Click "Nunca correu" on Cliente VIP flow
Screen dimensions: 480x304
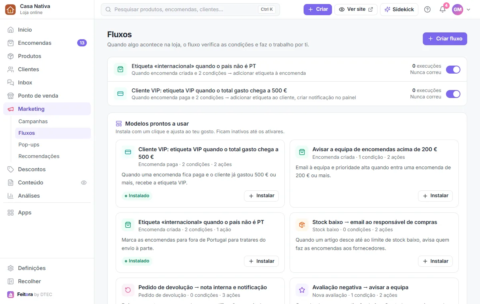(x=426, y=97)
